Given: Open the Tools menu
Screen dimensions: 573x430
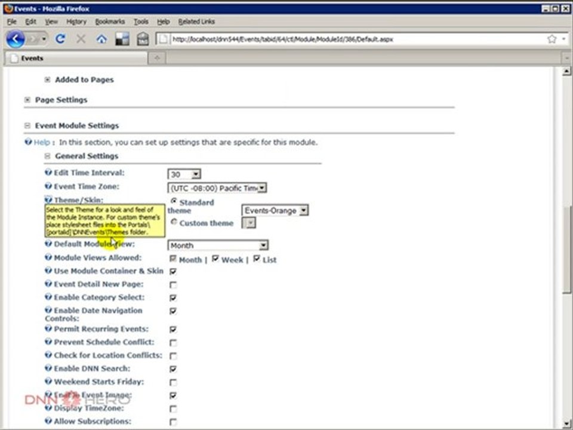Looking at the screenshot, I should pos(141,21).
